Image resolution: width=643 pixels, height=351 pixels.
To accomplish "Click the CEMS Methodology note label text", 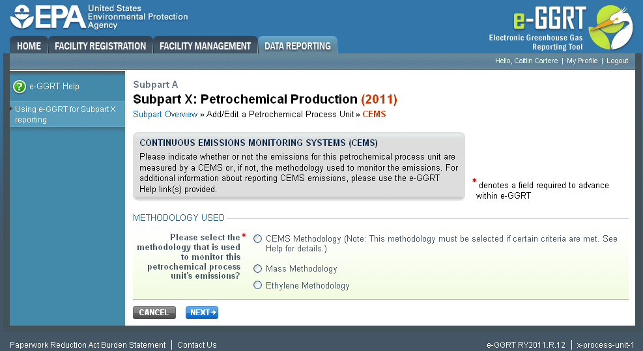I will 442,244.
